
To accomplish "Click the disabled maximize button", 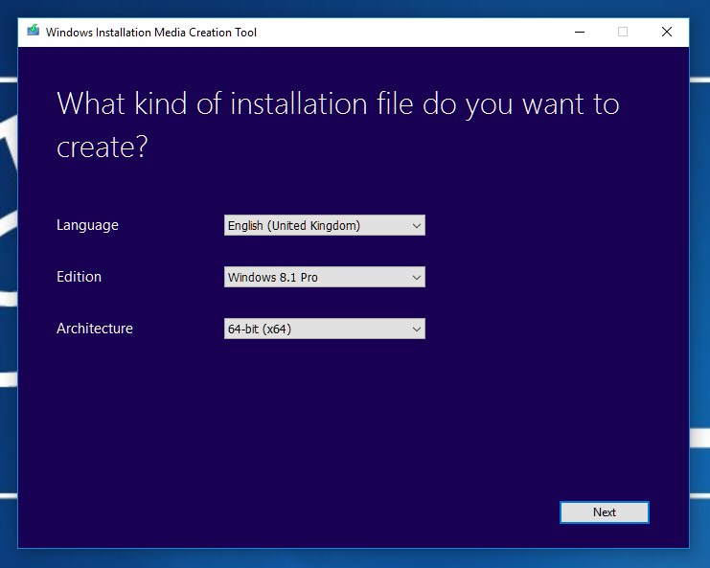I will (x=623, y=33).
